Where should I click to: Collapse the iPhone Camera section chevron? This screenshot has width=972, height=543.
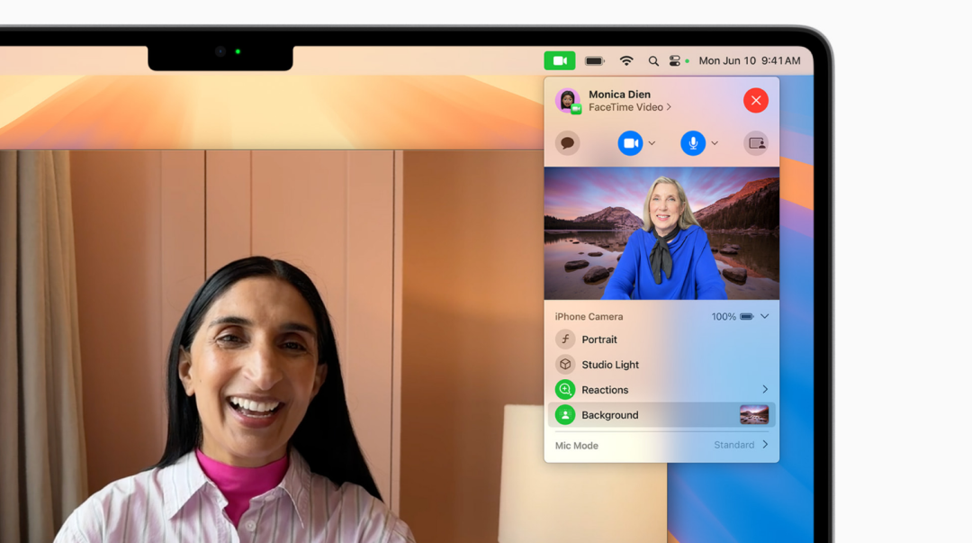[x=765, y=316]
